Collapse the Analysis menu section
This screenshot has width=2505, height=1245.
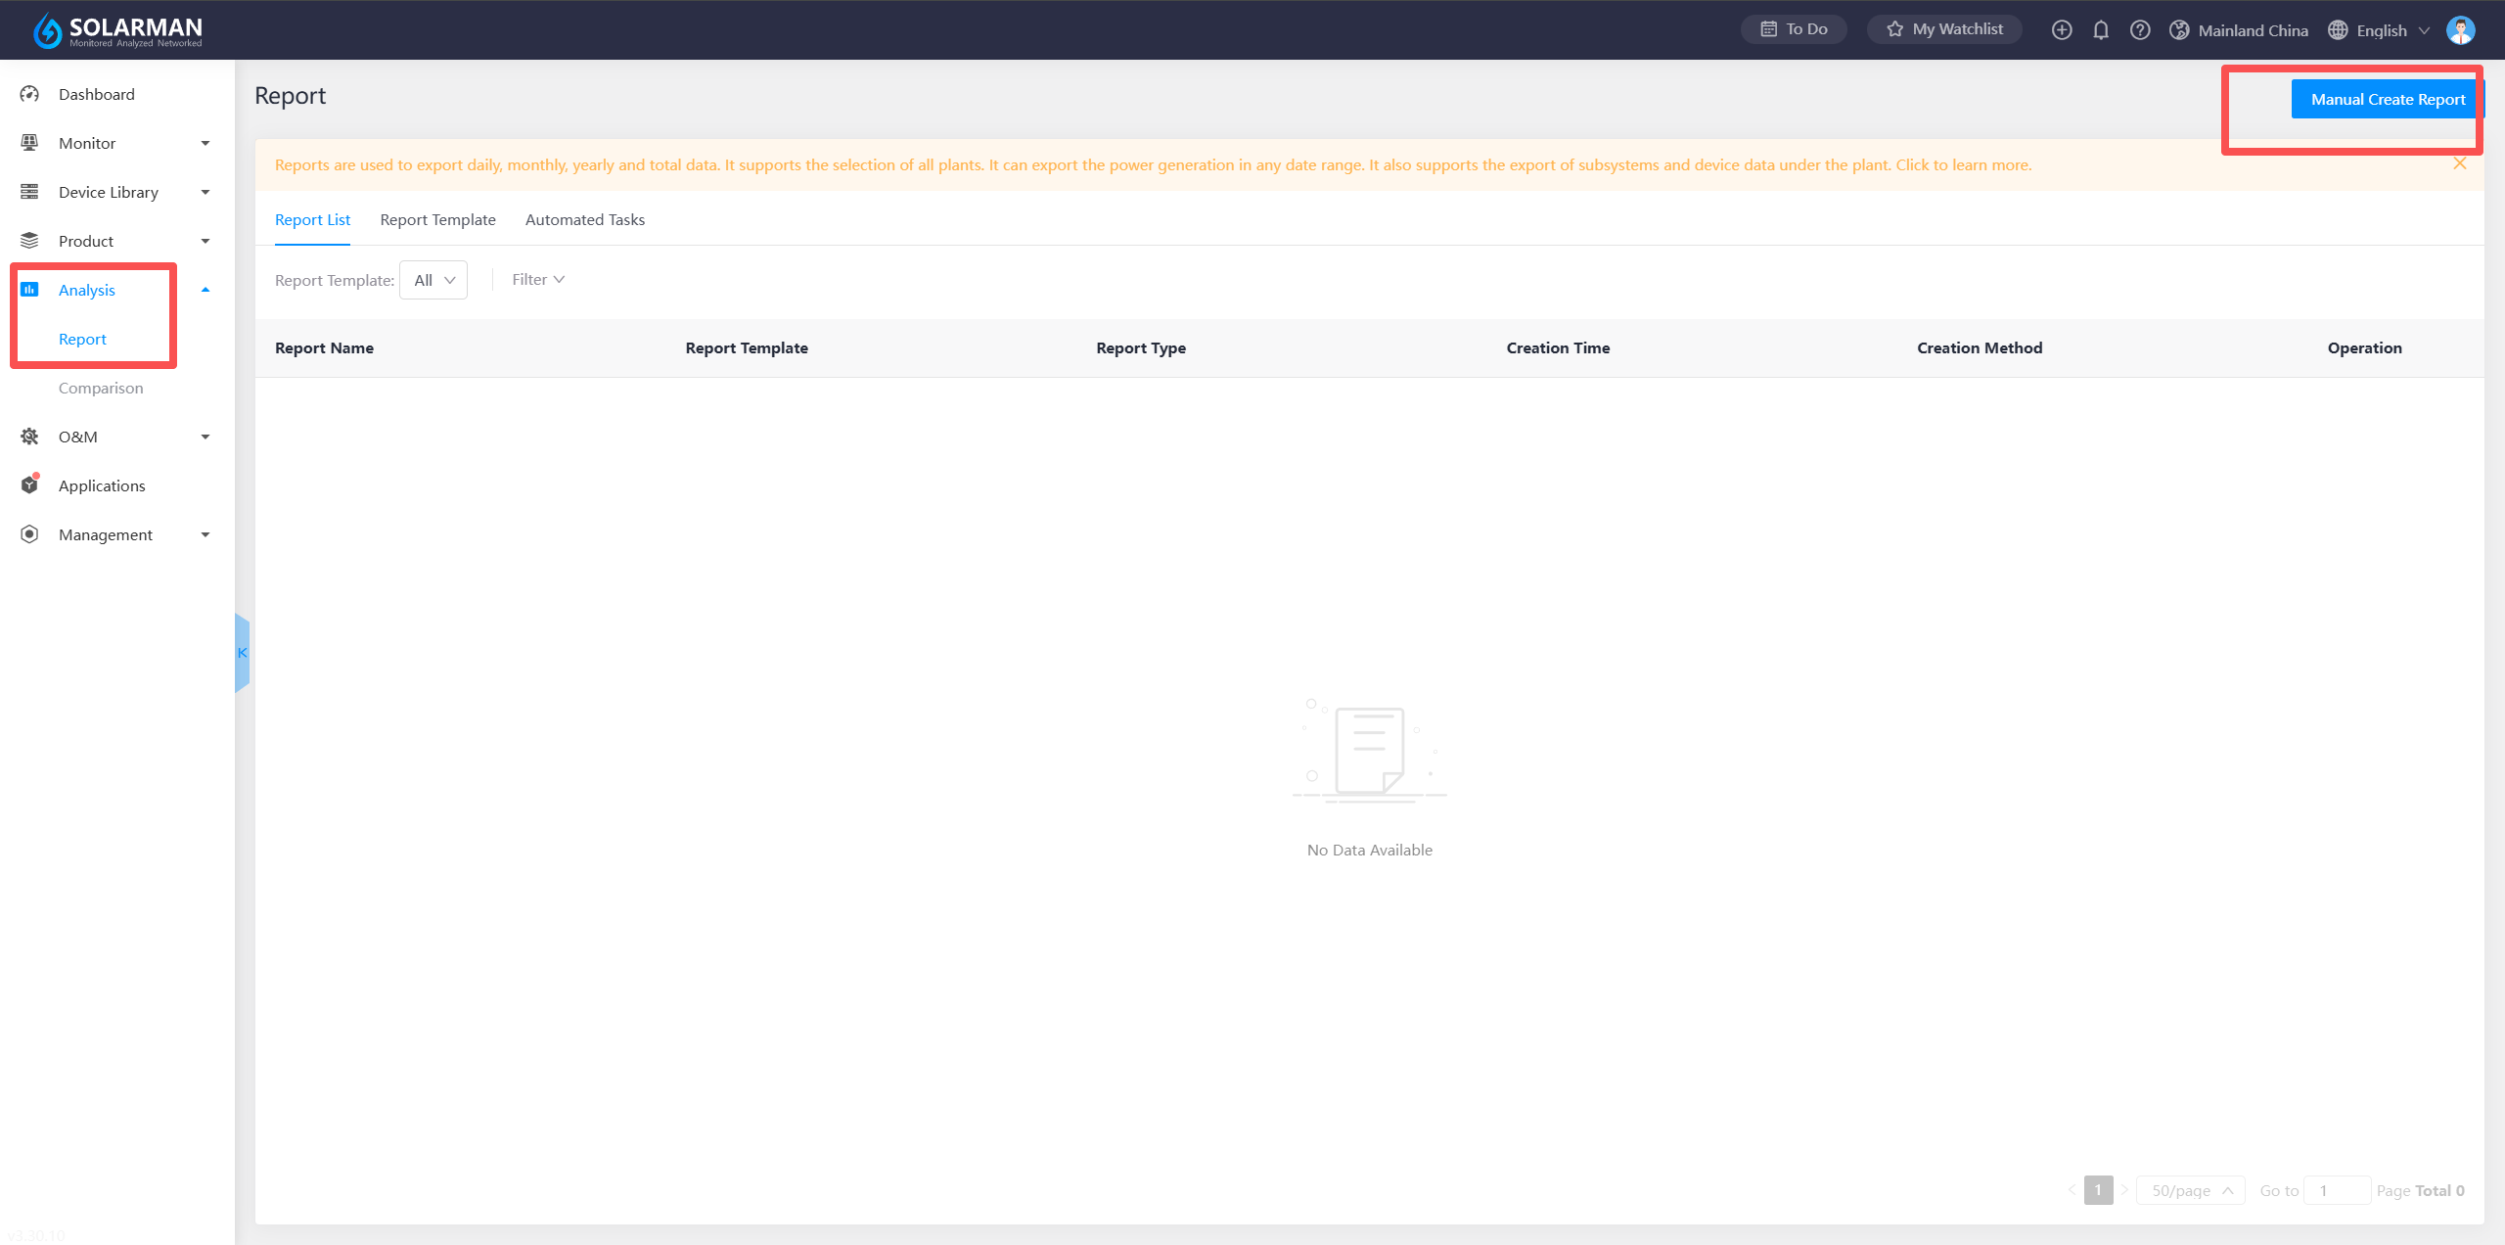[205, 290]
